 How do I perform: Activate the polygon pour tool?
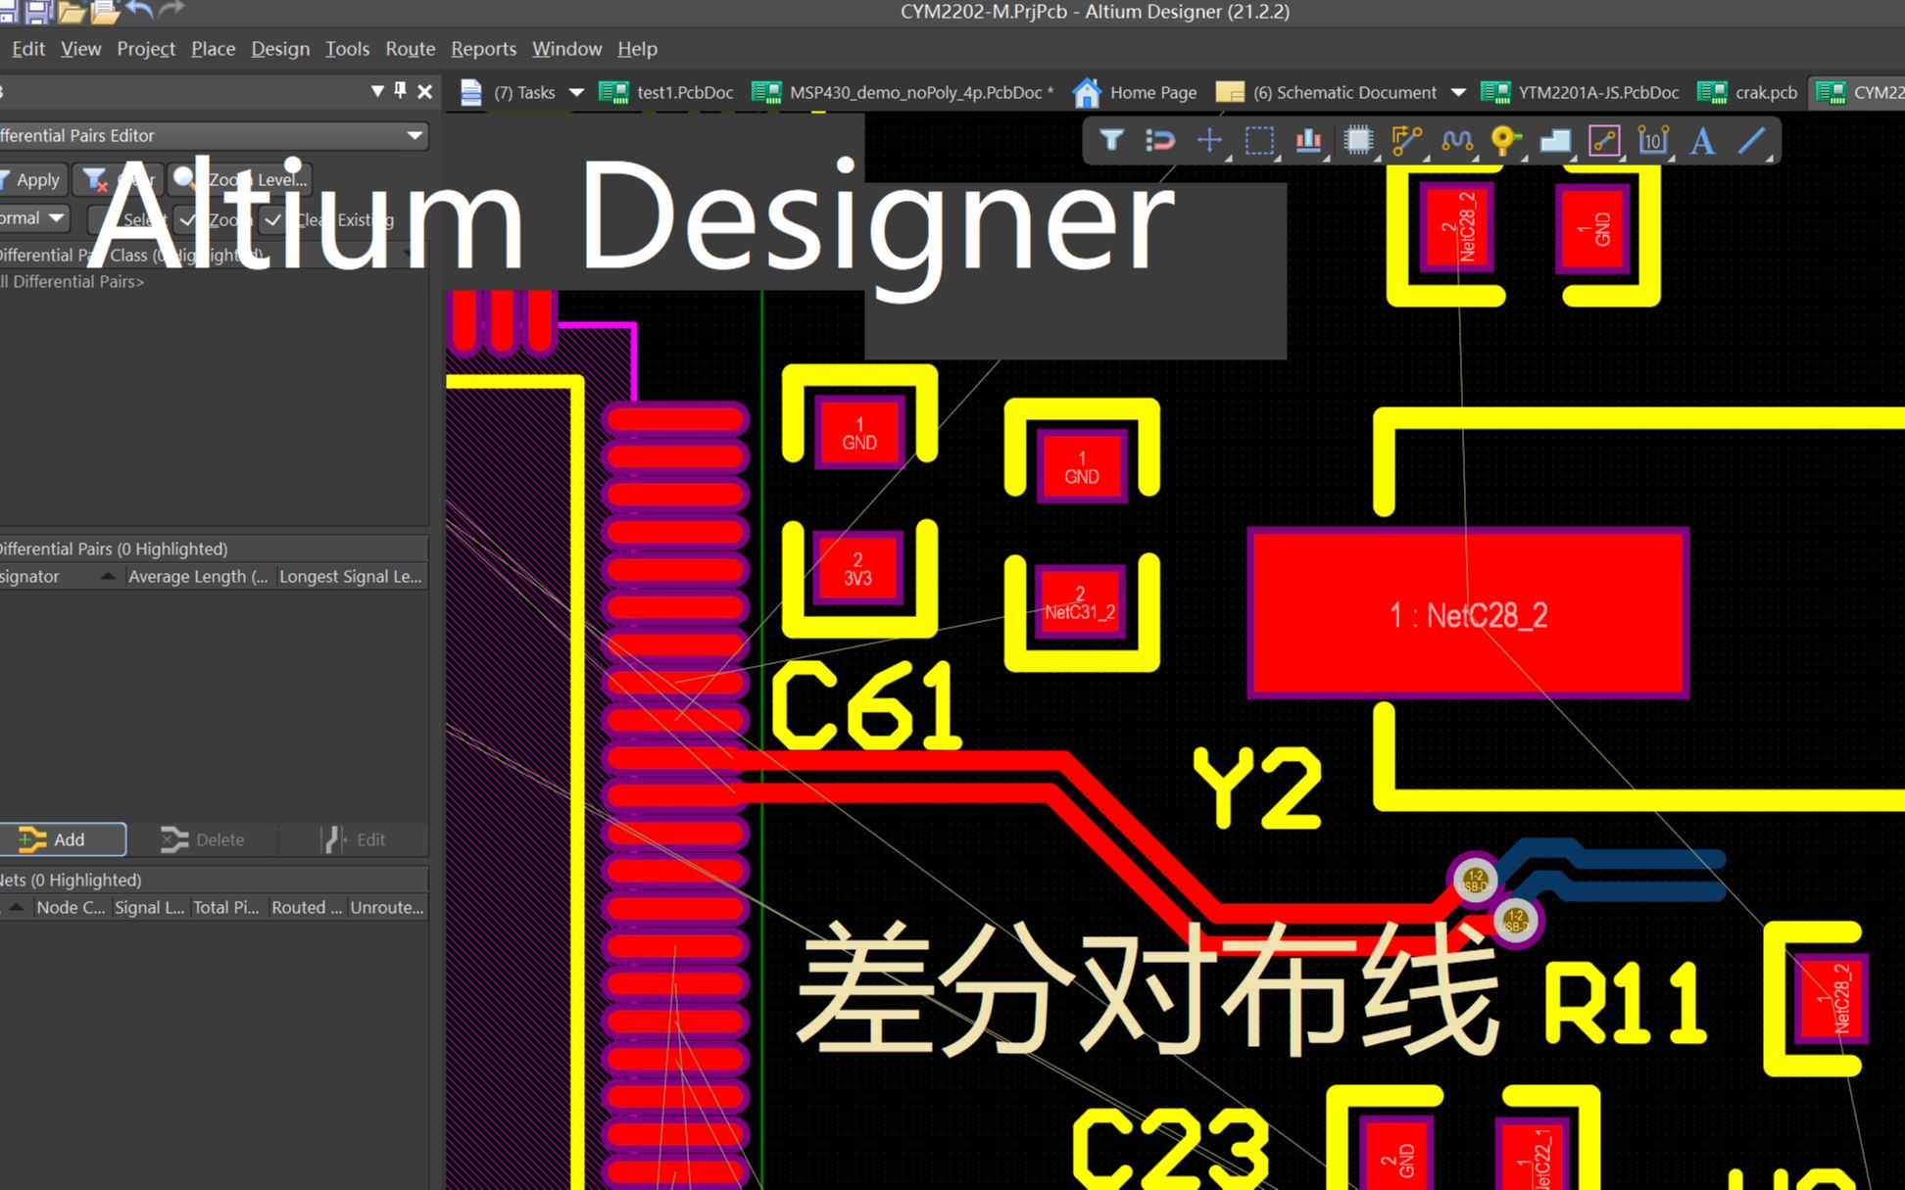pos(1553,140)
